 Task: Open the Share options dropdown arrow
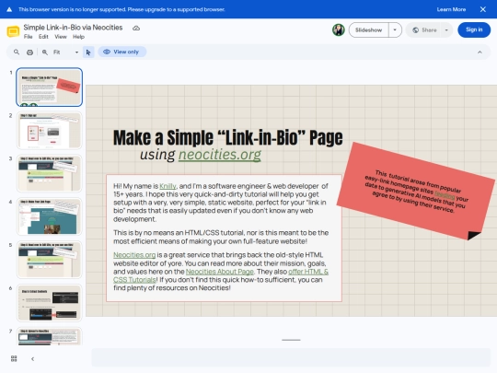click(446, 30)
